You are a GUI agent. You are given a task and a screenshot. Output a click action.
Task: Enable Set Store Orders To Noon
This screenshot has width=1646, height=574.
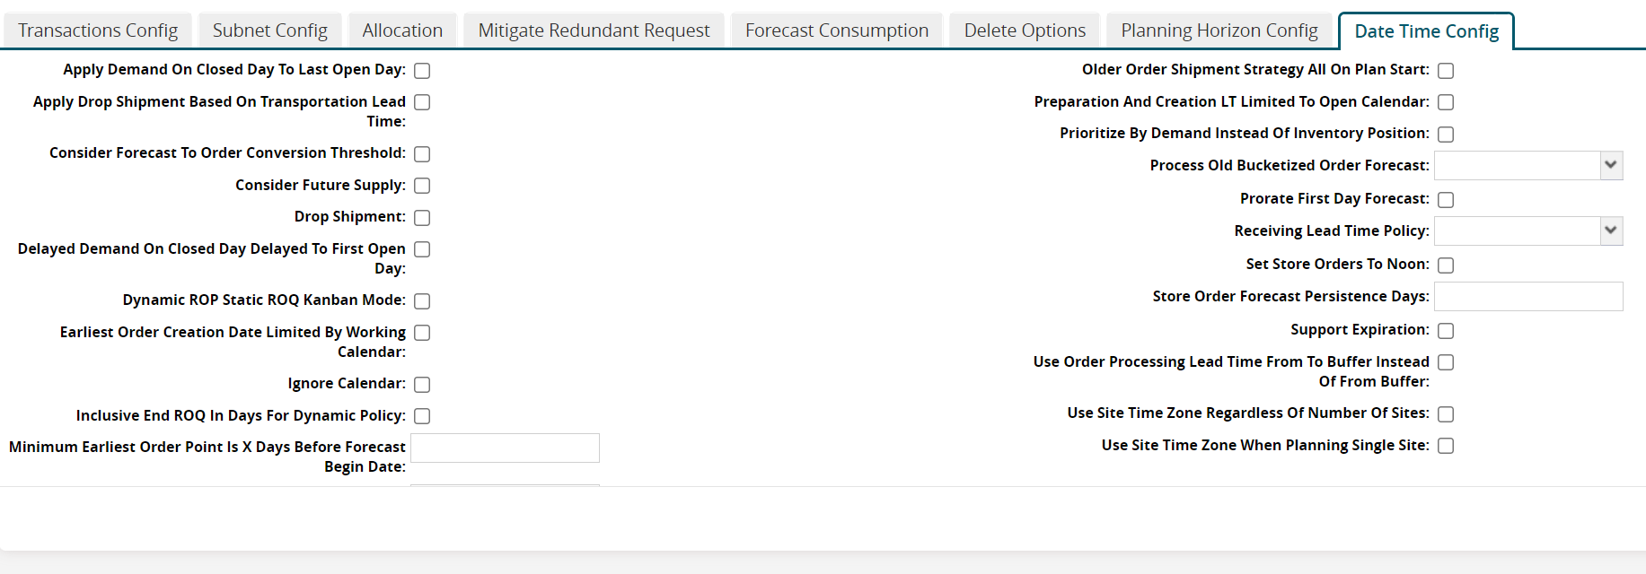point(1446,265)
